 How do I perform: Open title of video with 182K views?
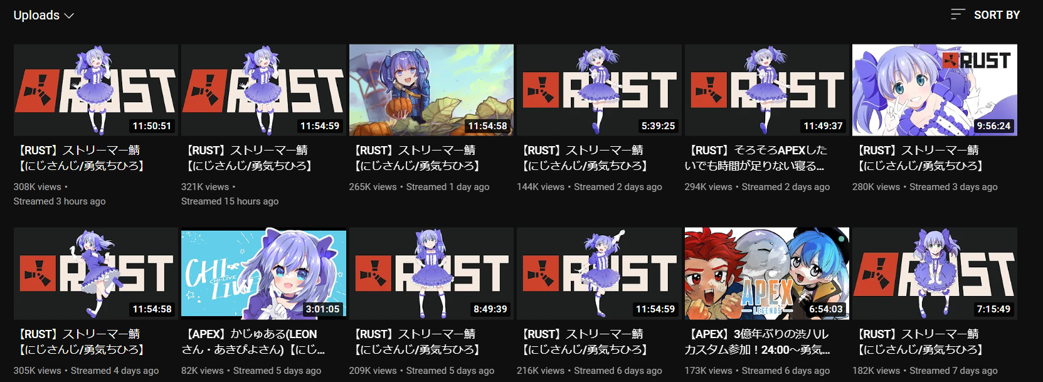coord(918,342)
